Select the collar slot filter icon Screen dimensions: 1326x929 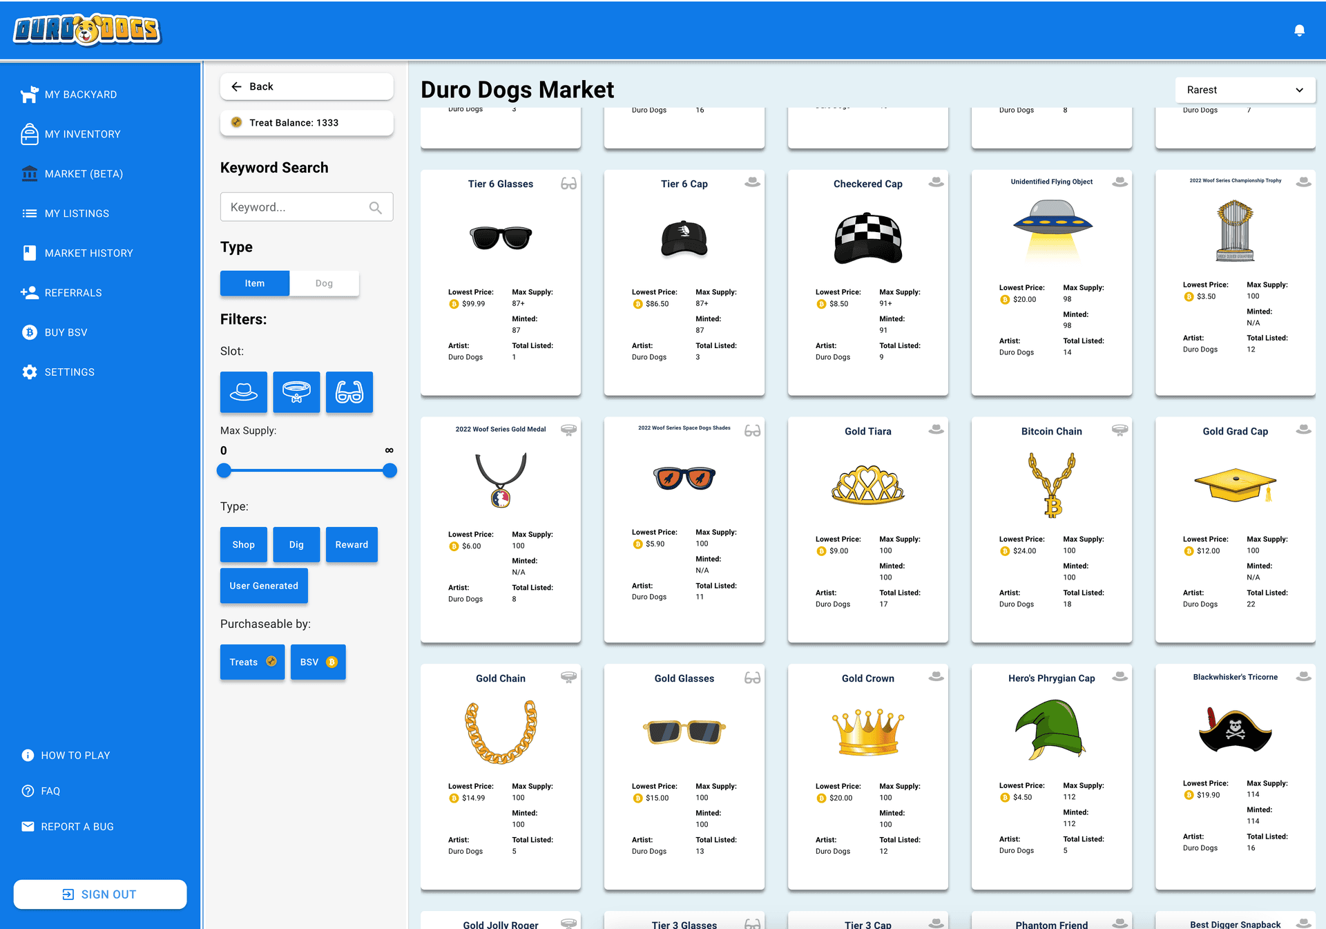click(x=296, y=392)
